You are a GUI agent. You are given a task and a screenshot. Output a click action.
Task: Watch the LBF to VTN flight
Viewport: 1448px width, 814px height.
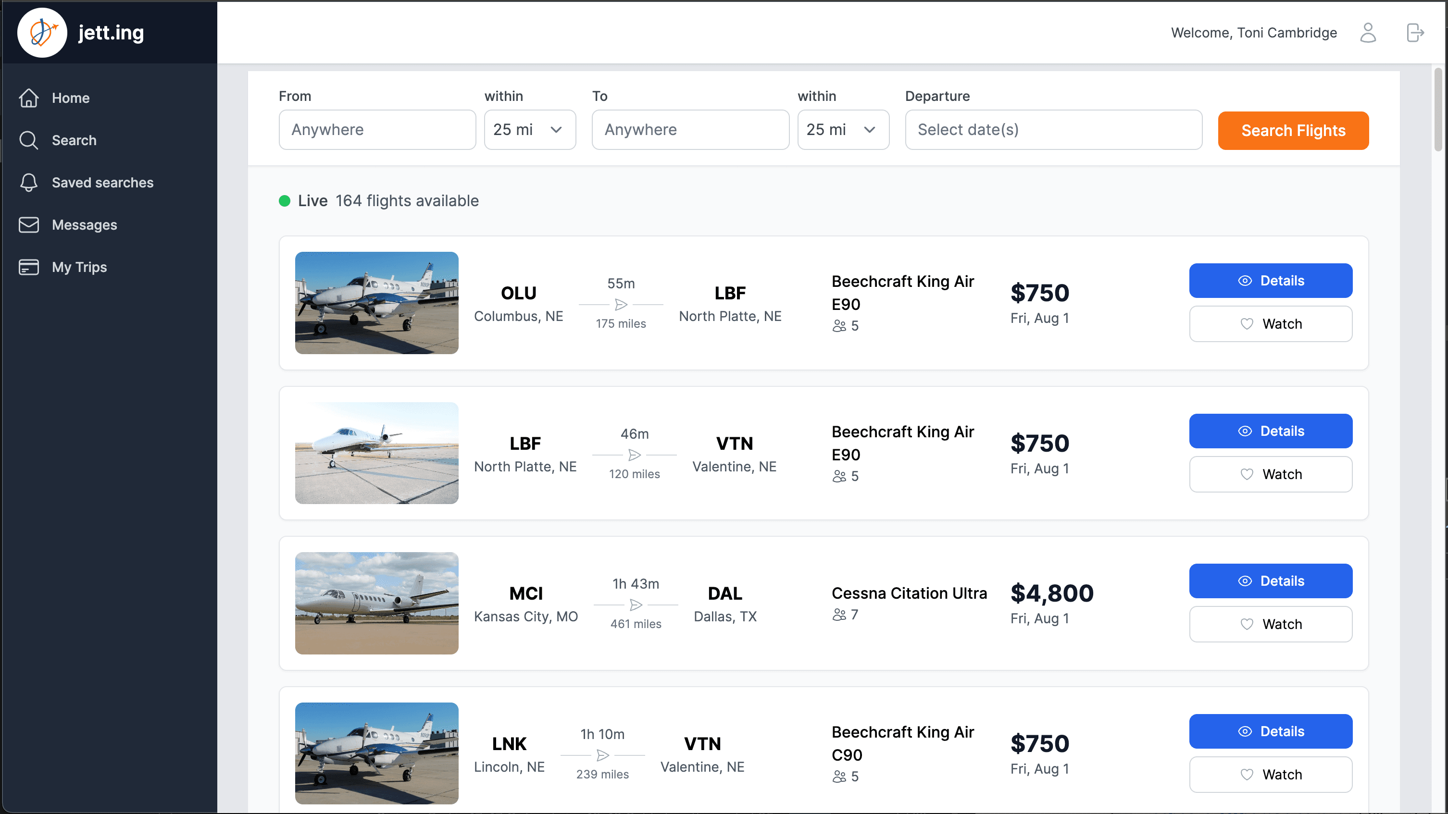pos(1271,474)
